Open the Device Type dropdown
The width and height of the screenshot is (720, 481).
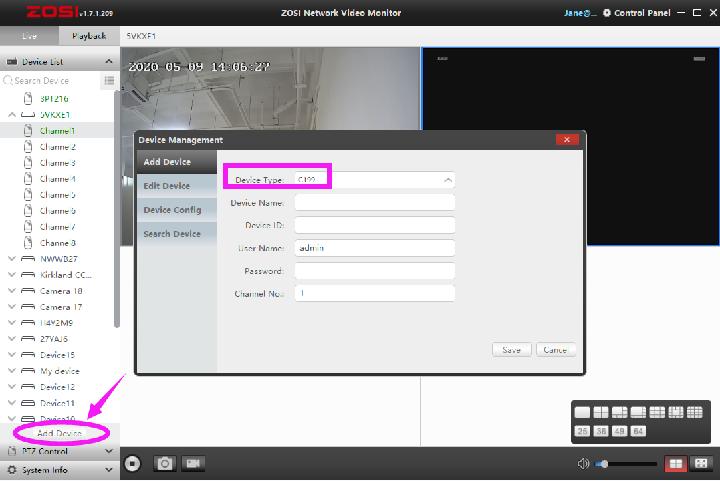pyautogui.click(x=374, y=180)
